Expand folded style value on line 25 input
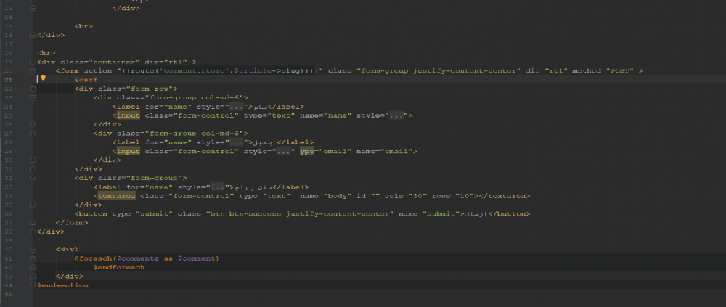726x307 pixels. (397, 115)
